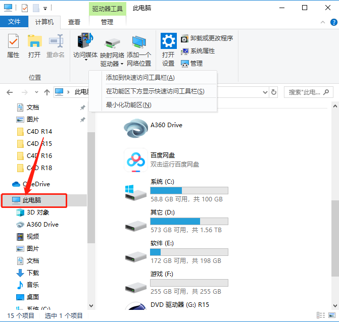339x322 pixels.
Task: Open the Manage (管理) tab under Drive Tools
Action: [107, 22]
